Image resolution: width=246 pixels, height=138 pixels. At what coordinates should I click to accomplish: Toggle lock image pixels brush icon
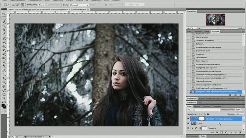point(202,114)
